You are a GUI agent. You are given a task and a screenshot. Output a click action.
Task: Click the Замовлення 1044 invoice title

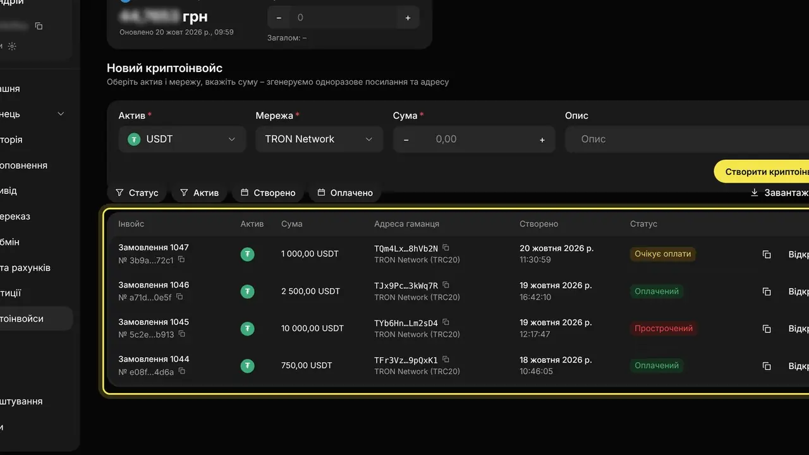154,359
